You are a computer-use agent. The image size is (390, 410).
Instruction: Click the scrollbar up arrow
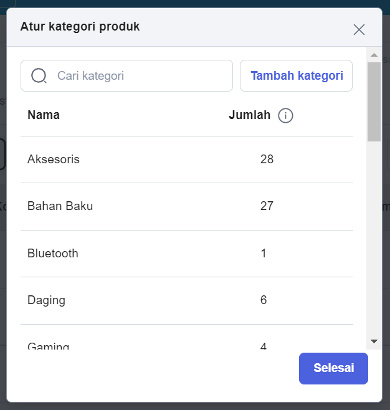[374, 55]
